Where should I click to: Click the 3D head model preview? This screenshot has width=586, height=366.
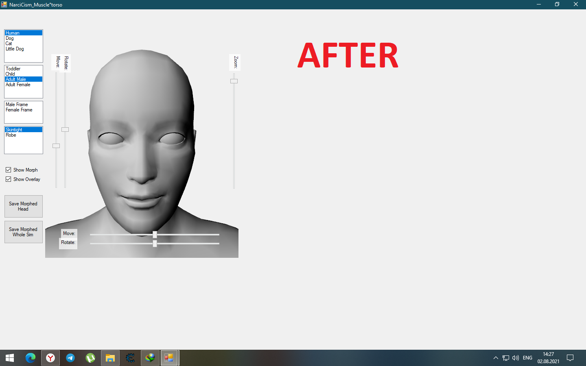(142, 153)
